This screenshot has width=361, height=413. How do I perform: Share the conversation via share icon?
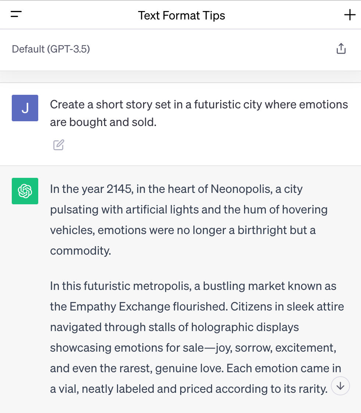point(341,49)
